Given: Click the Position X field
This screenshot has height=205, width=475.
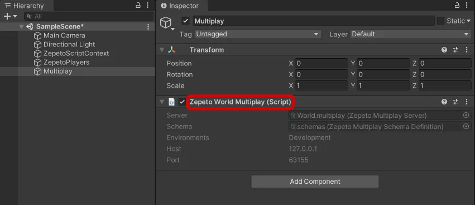Looking at the screenshot, I should click(x=321, y=63).
